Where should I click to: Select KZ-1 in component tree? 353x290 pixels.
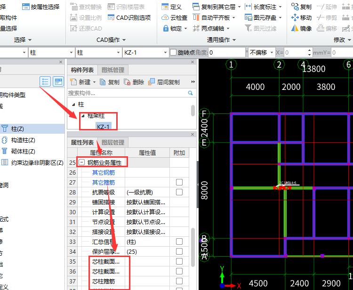[103, 127]
